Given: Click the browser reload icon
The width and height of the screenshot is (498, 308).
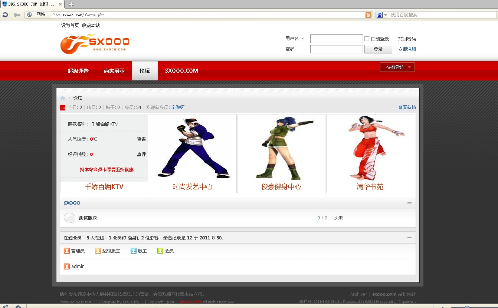Looking at the screenshot, I should (x=5, y=15).
